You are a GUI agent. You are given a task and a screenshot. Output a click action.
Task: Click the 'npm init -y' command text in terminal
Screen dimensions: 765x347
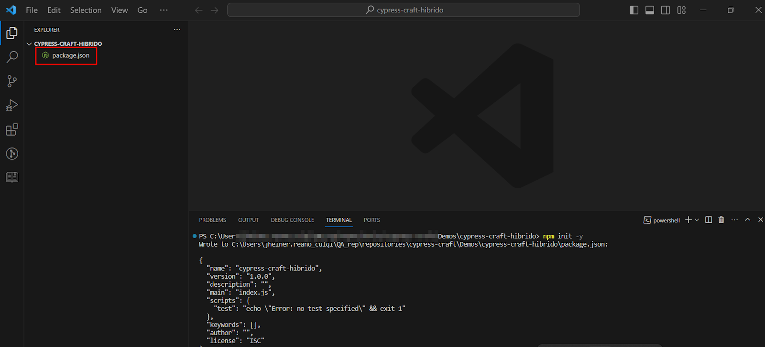click(563, 236)
